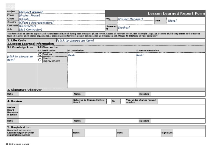Click the Registration Name field

click(x=101, y=133)
